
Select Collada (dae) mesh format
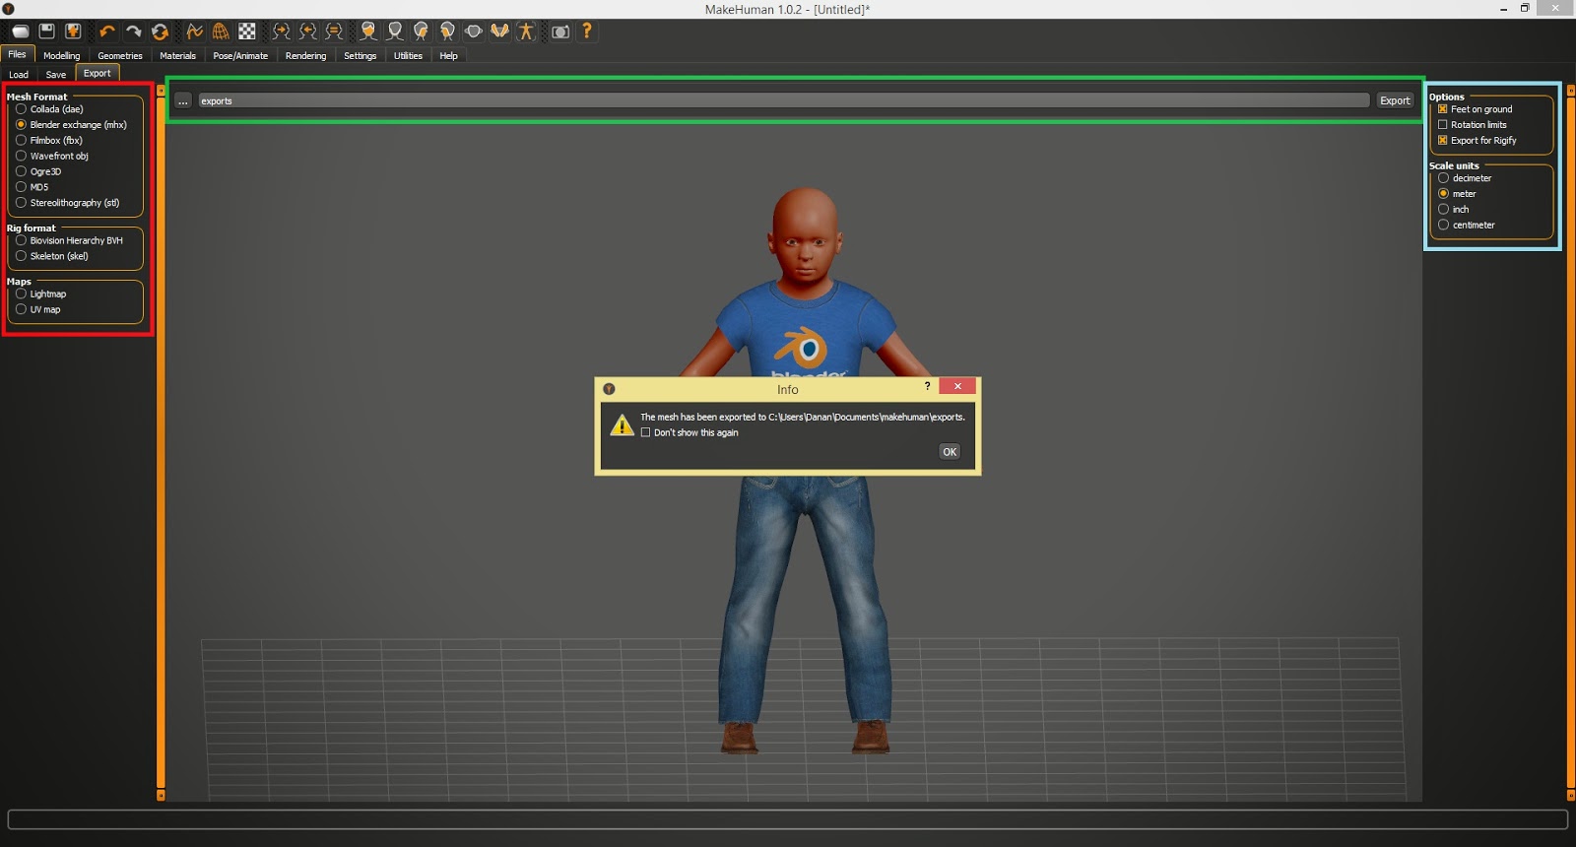(21, 109)
